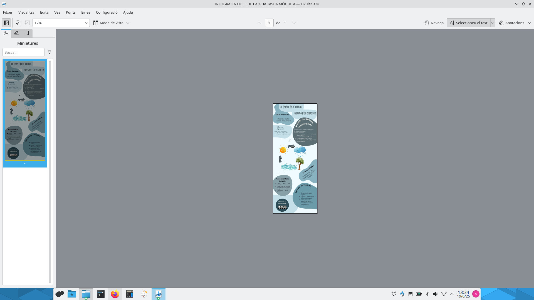Enable the Seleccioneu el text tool
This screenshot has width=534, height=300.
[469, 23]
